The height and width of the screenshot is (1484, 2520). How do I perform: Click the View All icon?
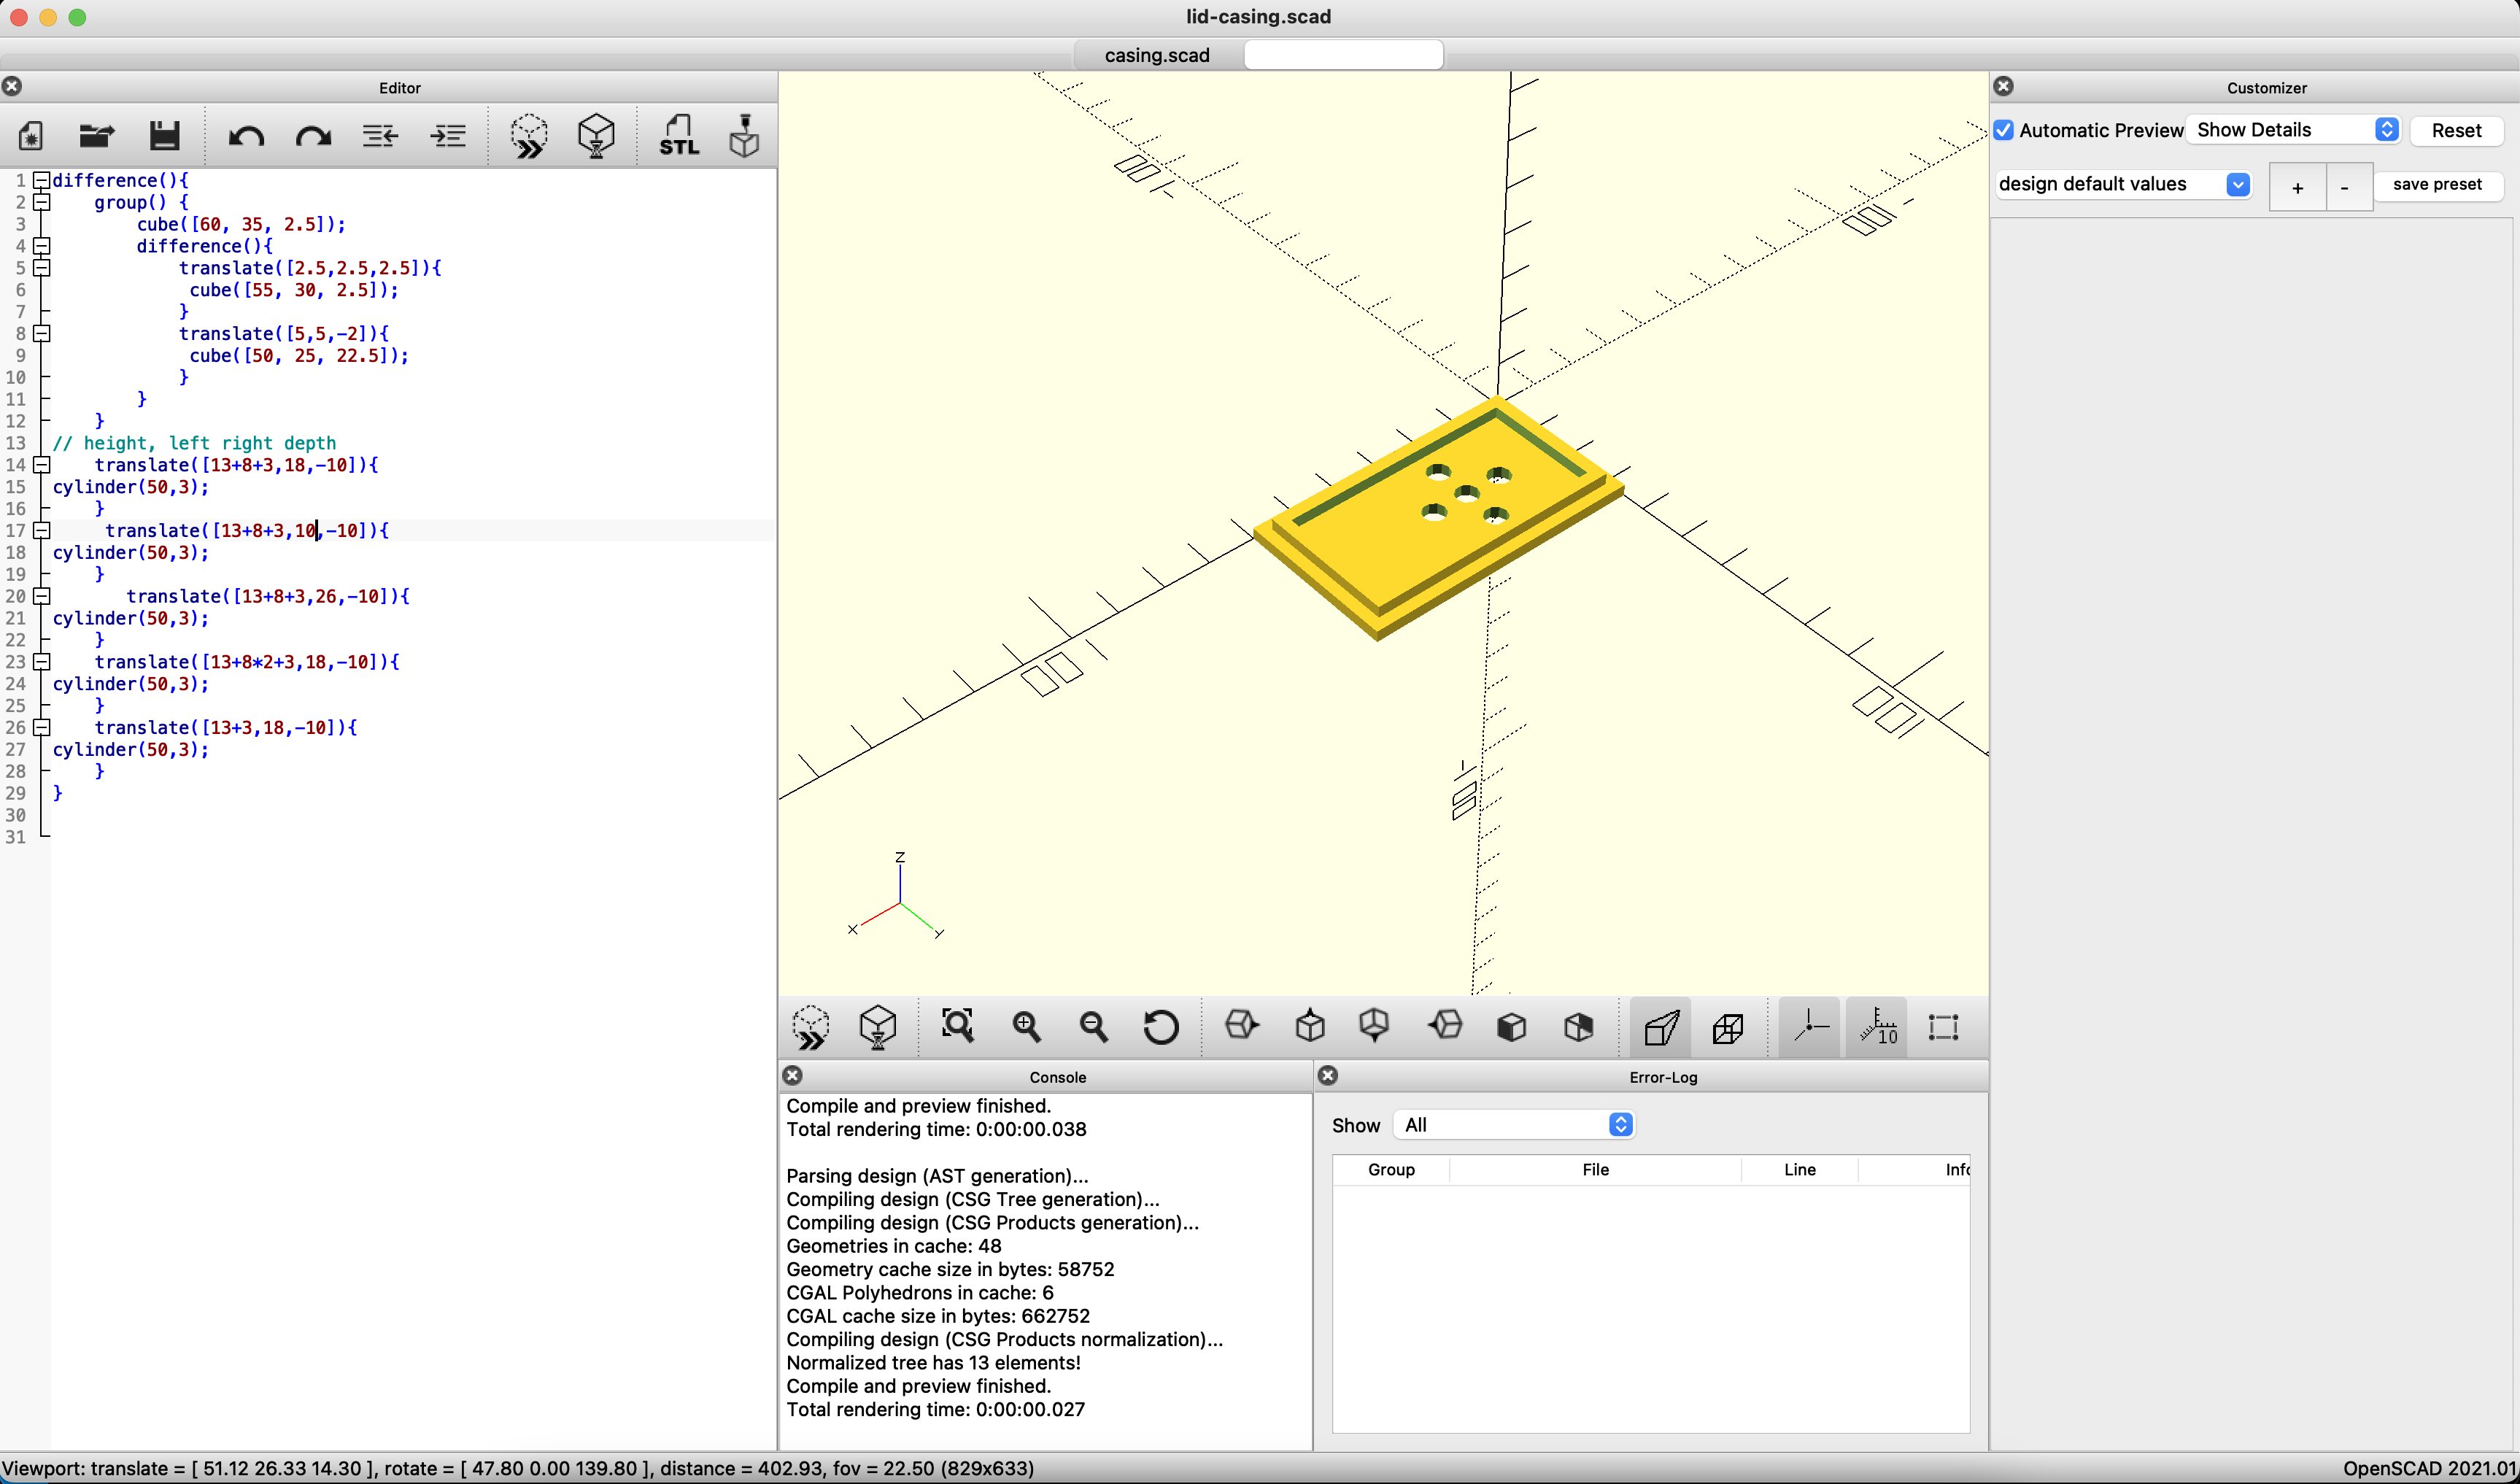pos(958,1027)
